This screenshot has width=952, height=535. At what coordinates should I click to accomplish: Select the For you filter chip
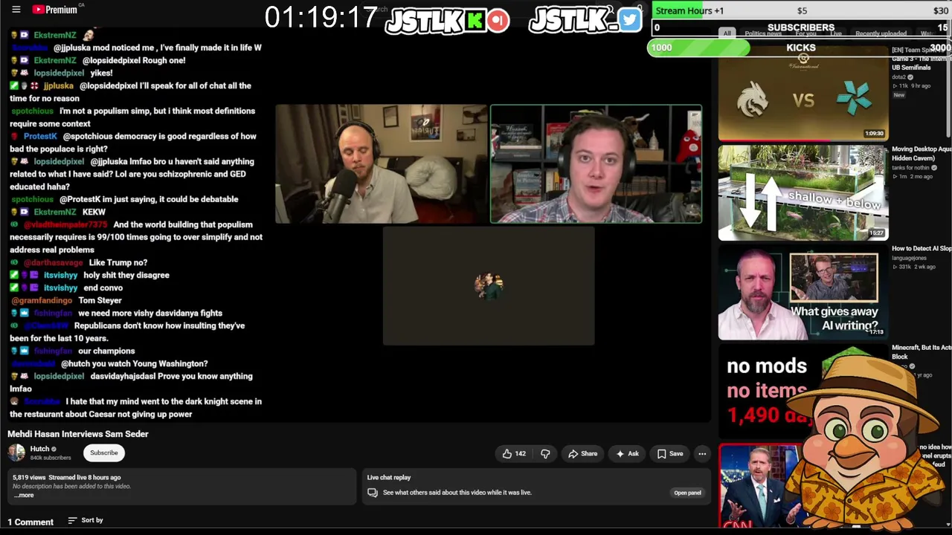pos(805,33)
